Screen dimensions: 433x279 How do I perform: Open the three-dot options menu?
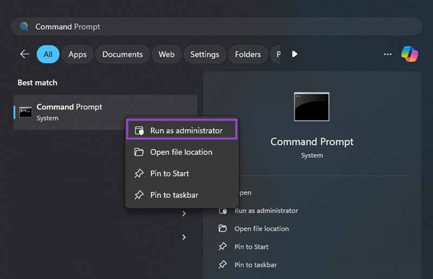388,54
